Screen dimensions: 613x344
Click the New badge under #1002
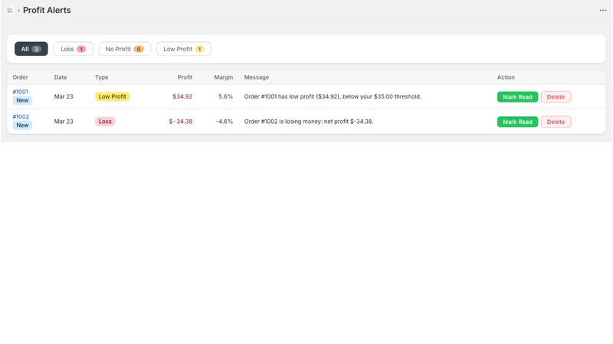coord(22,125)
